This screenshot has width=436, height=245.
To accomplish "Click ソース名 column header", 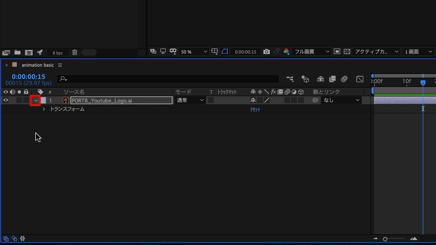I will point(74,92).
